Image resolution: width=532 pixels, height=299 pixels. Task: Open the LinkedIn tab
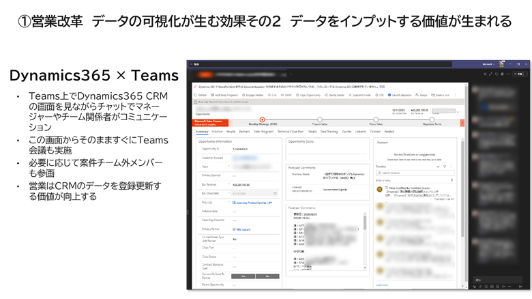[361, 132]
